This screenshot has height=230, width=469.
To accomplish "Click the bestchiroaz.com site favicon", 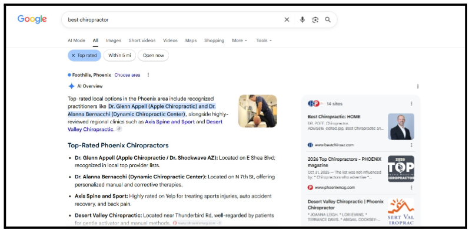I will click(310, 145).
